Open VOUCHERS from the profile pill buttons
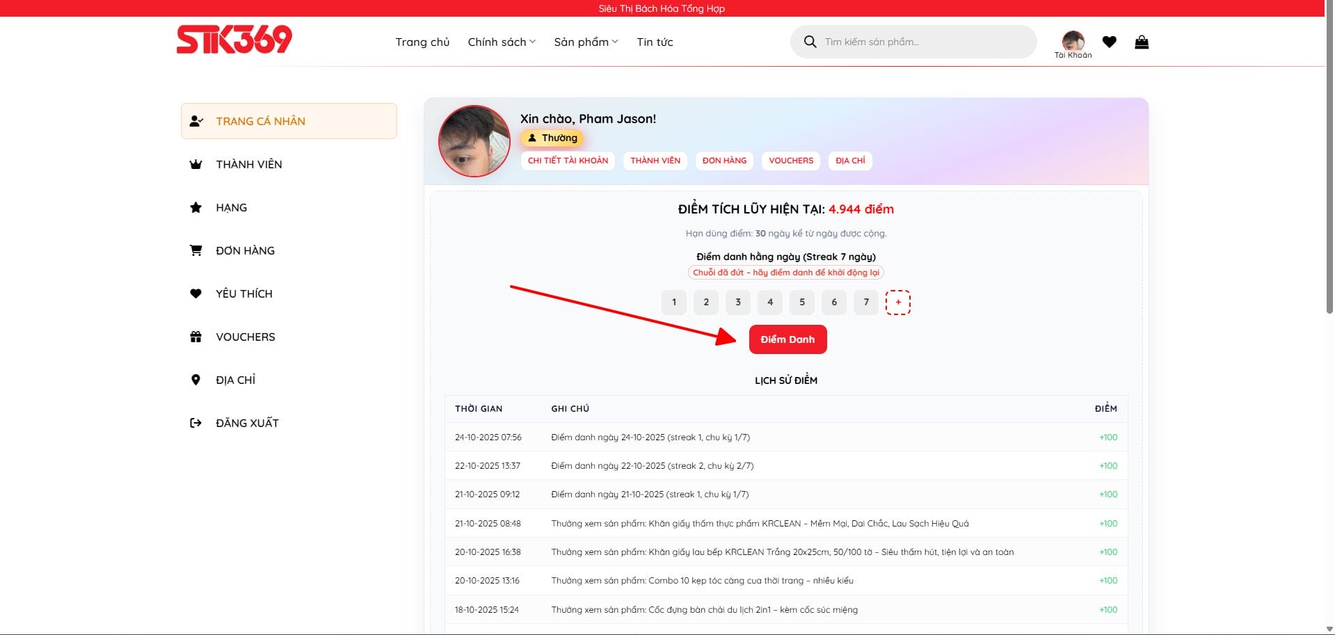Viewport: 1335px width, 635px height. pos(790,161)
